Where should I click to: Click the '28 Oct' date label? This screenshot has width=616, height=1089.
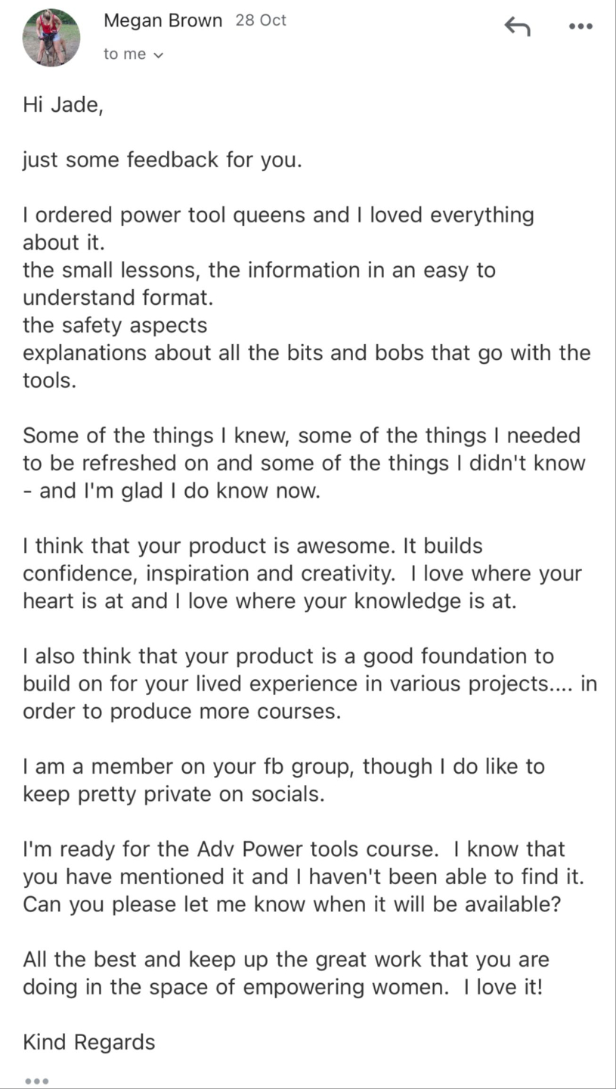[261, 21]
